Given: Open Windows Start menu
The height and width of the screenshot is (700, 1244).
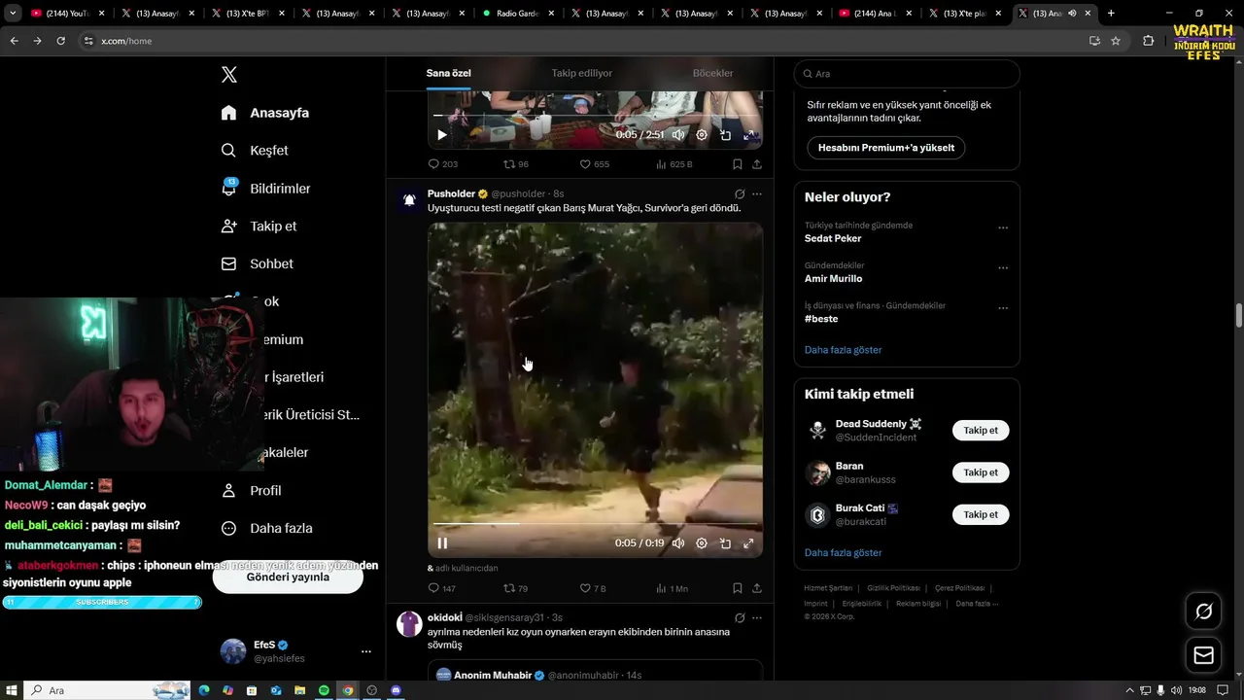Looking at the screenshot, I should click(x=12, y=690).
